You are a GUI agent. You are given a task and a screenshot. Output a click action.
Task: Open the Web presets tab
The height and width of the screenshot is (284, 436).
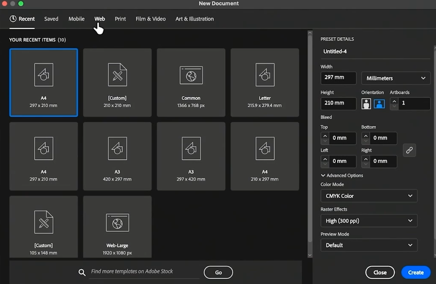click(x=100, y=19)
